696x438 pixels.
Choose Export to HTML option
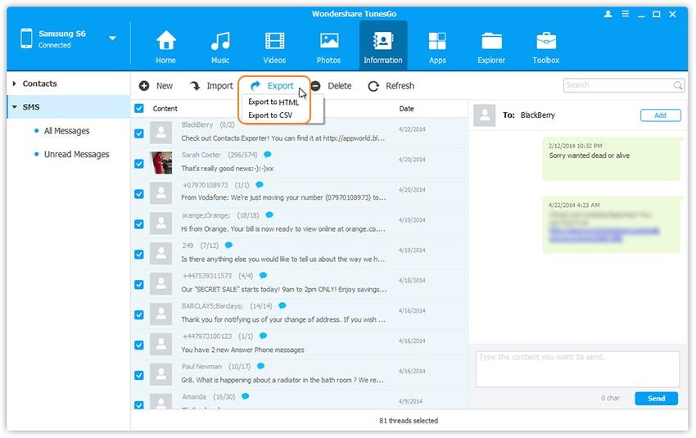[x=273, y=102]
